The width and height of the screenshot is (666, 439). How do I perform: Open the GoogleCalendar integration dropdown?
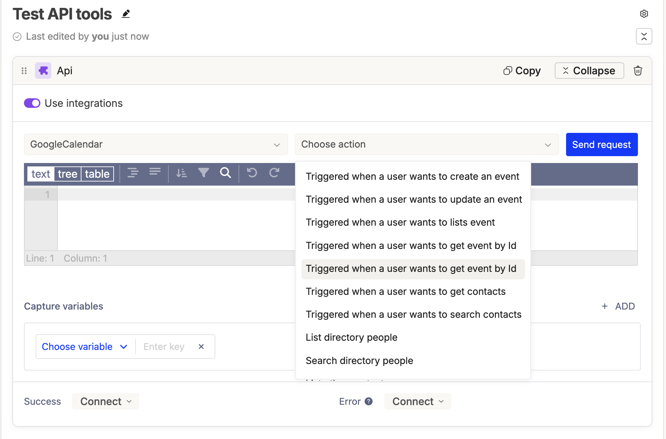(x=156, y=144)
